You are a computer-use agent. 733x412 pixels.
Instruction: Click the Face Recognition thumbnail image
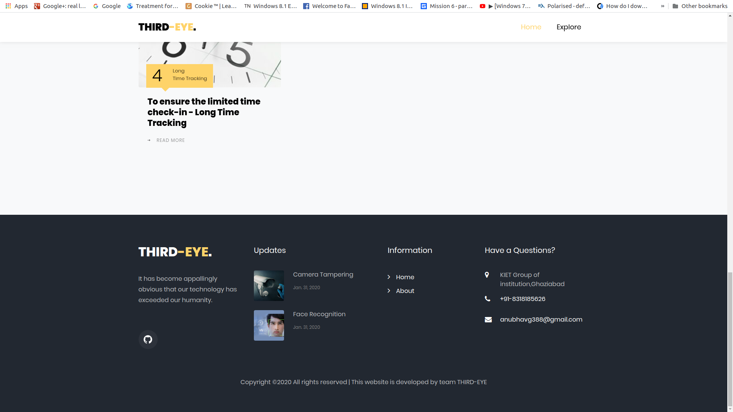coord(269,325)
